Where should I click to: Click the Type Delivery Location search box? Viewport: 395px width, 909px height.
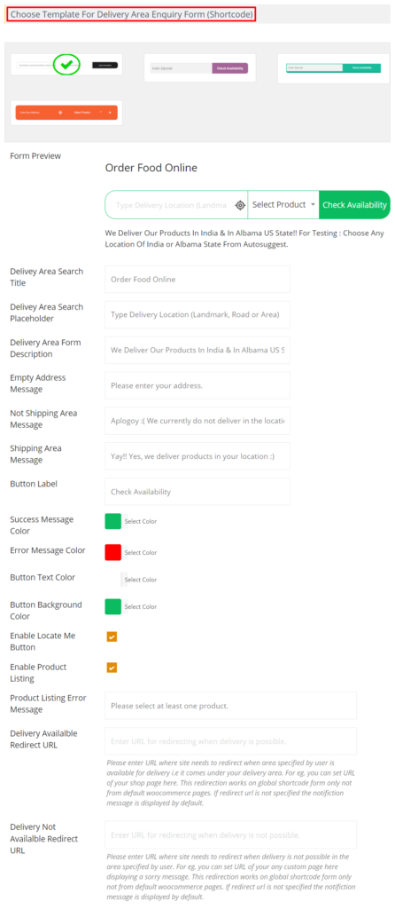click(x=171, y=205)
